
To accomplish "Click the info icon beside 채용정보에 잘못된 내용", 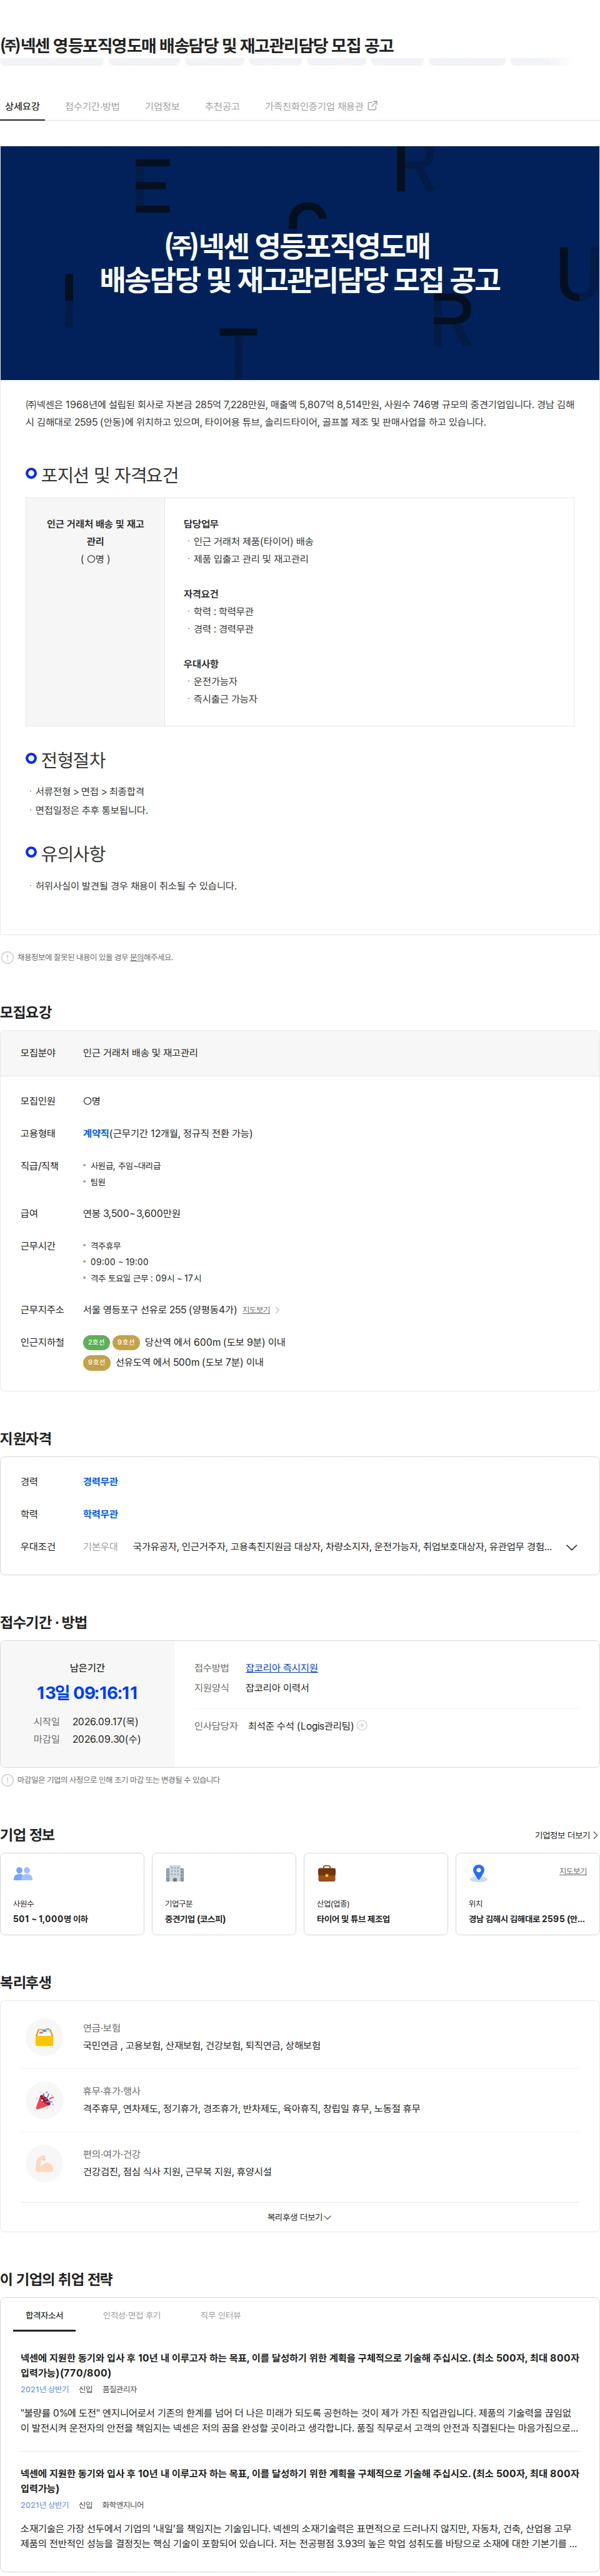I will tap(8, 957).
